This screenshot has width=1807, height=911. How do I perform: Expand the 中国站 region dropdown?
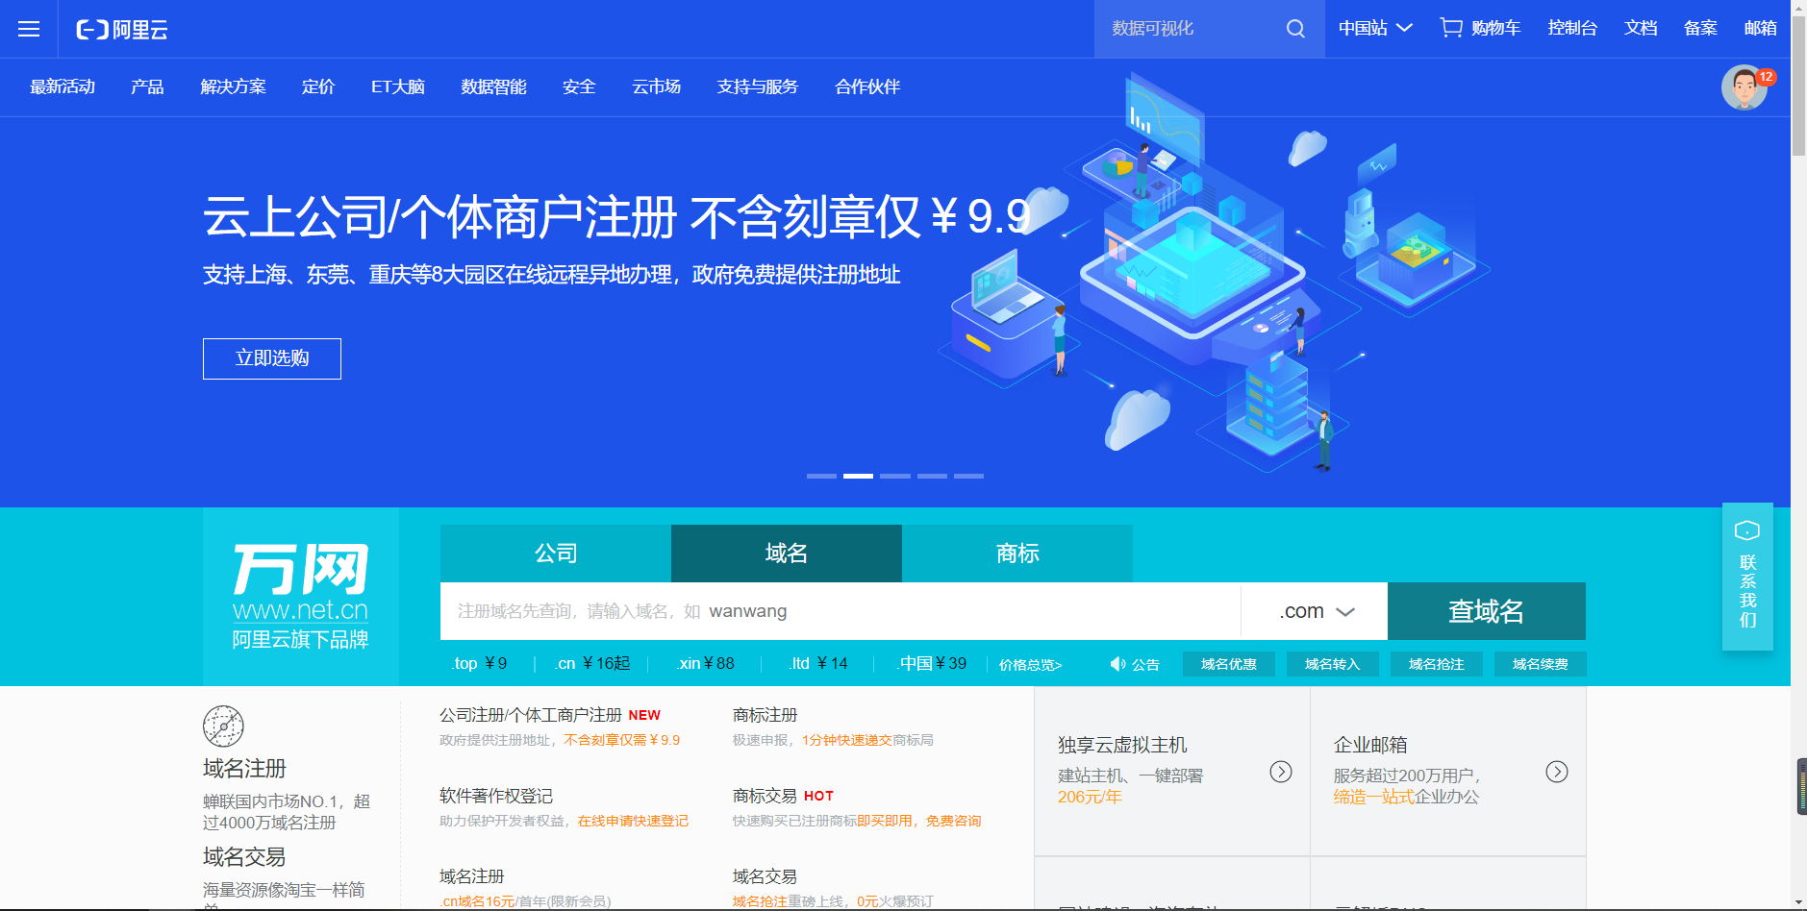click(x=1375, y=28)
